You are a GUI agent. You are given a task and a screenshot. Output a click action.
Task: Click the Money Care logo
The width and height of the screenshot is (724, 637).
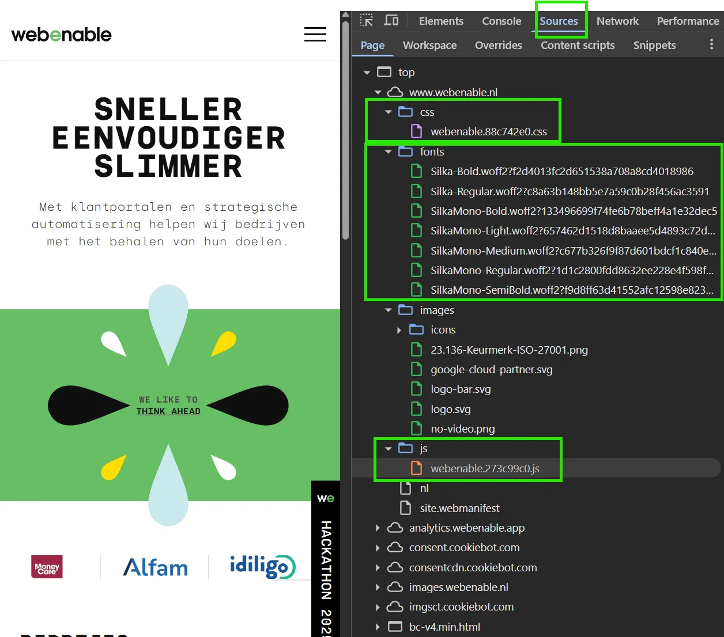pos(47,567)
